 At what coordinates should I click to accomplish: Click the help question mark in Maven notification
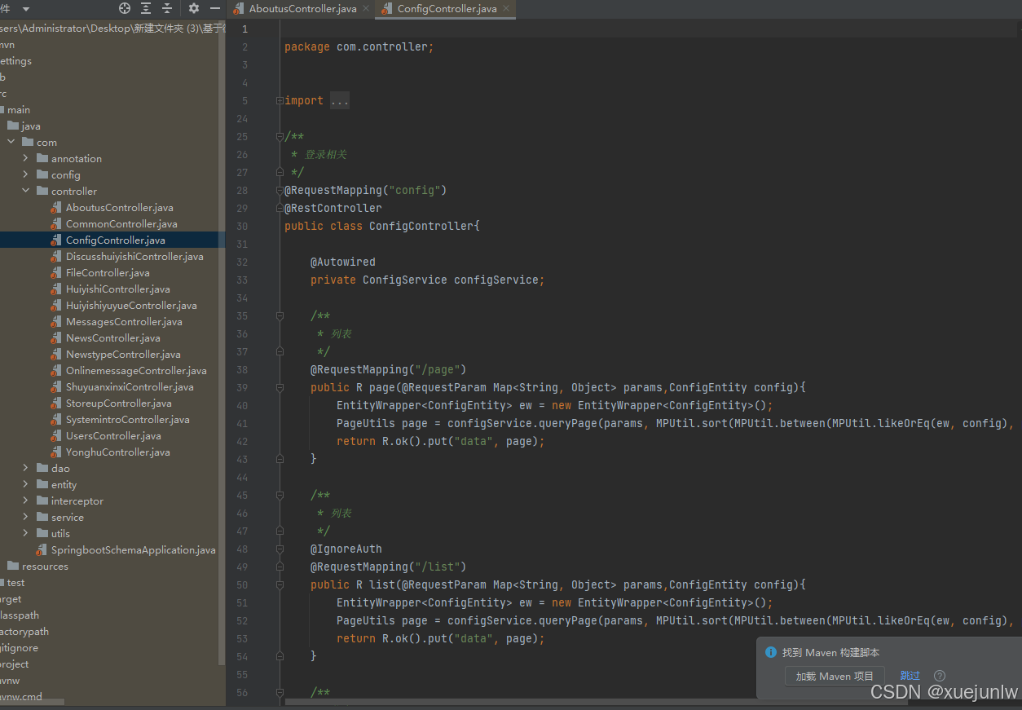(940, 676)
